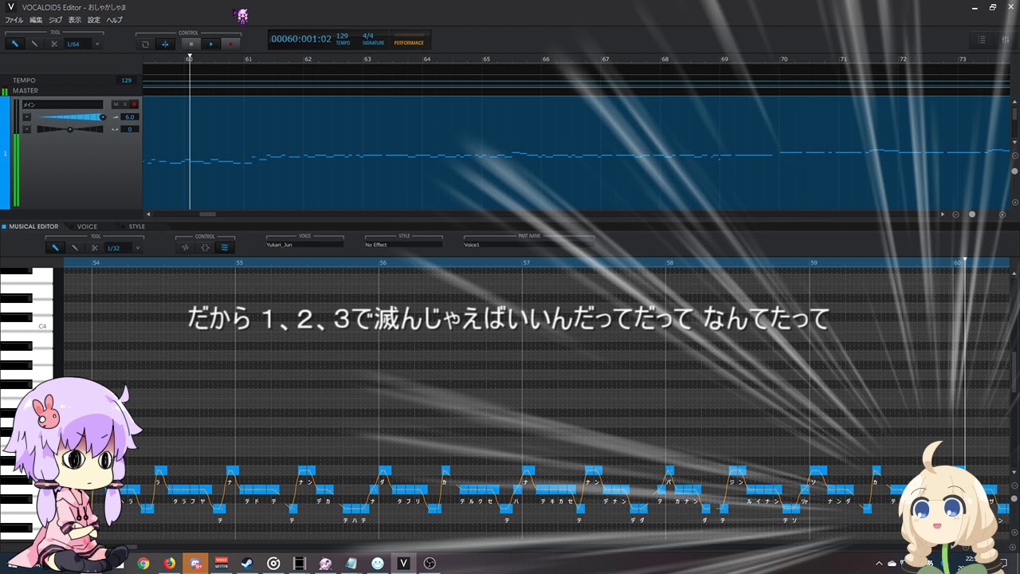Click the play button in transport
The image size is (1020, 574).
(x=210, y=44)
